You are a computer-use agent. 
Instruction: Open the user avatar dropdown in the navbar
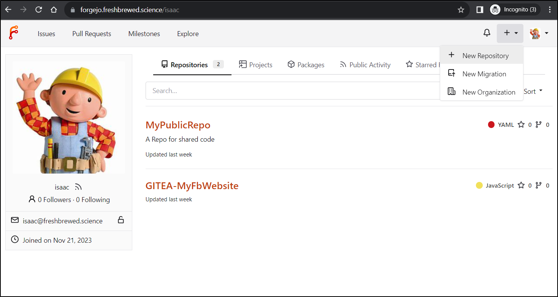click(539, 33)
